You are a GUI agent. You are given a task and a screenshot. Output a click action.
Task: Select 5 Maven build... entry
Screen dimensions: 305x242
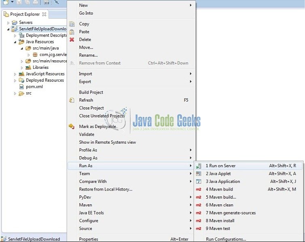click(x=249, y=197)
